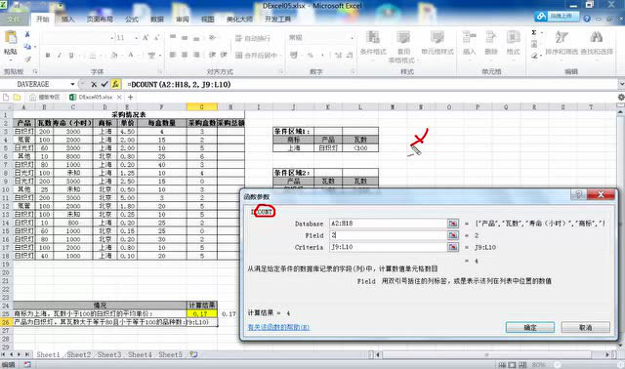Viewport: 625px width, 369px height.
Task: Open the font size 11 dropdown
Action: (137, 38)
